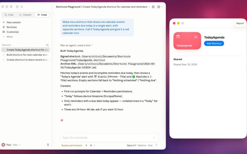
Task: Click the Shortcuts Playground breadcrumb
Action: coord(68,7)
